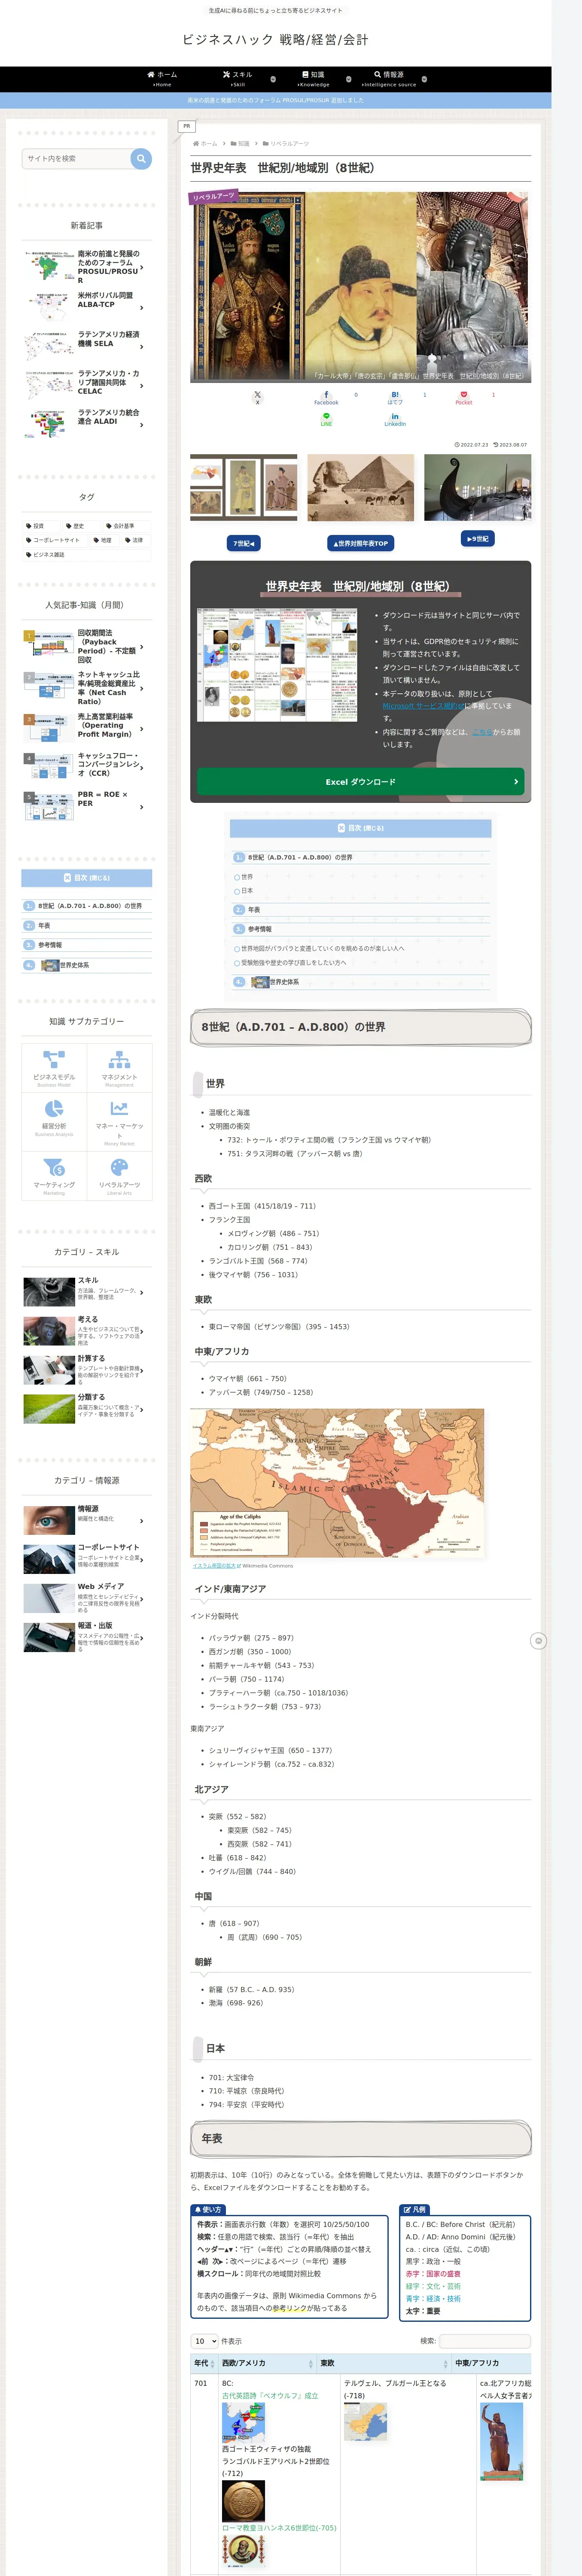582x2576 pixels.
Task: Open the Islamic Caliphate map image
Action: [337, 1483]
